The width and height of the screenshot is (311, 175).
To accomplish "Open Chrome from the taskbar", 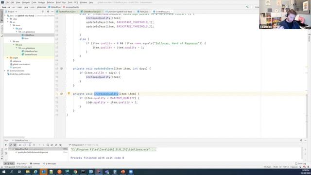I will (75, 172).
